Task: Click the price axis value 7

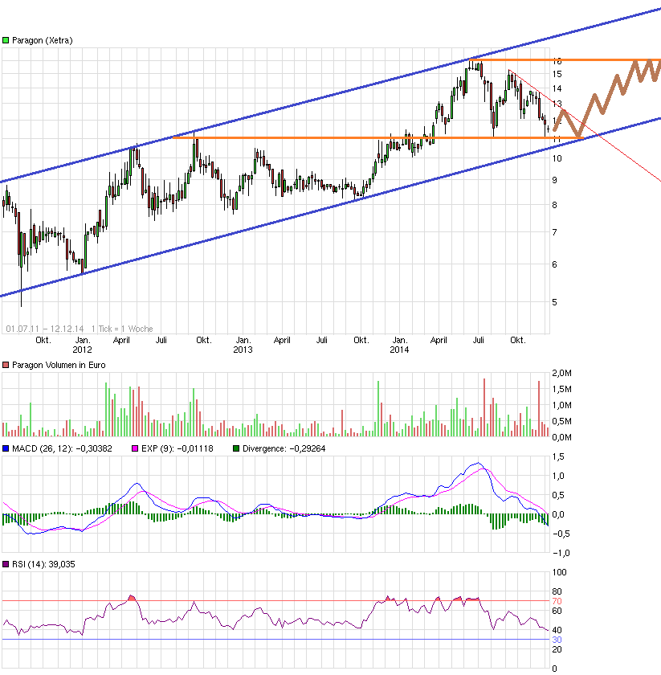Action: coord(554,232)
